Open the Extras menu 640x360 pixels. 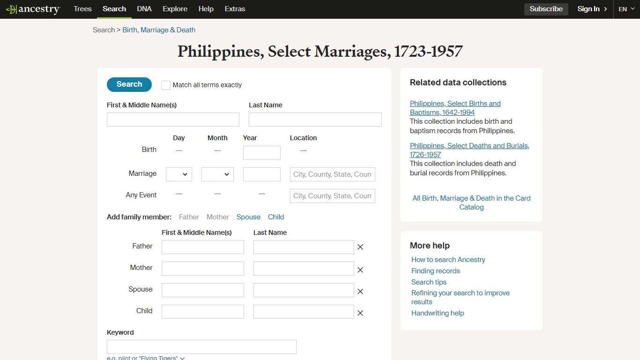click(235, 9)
